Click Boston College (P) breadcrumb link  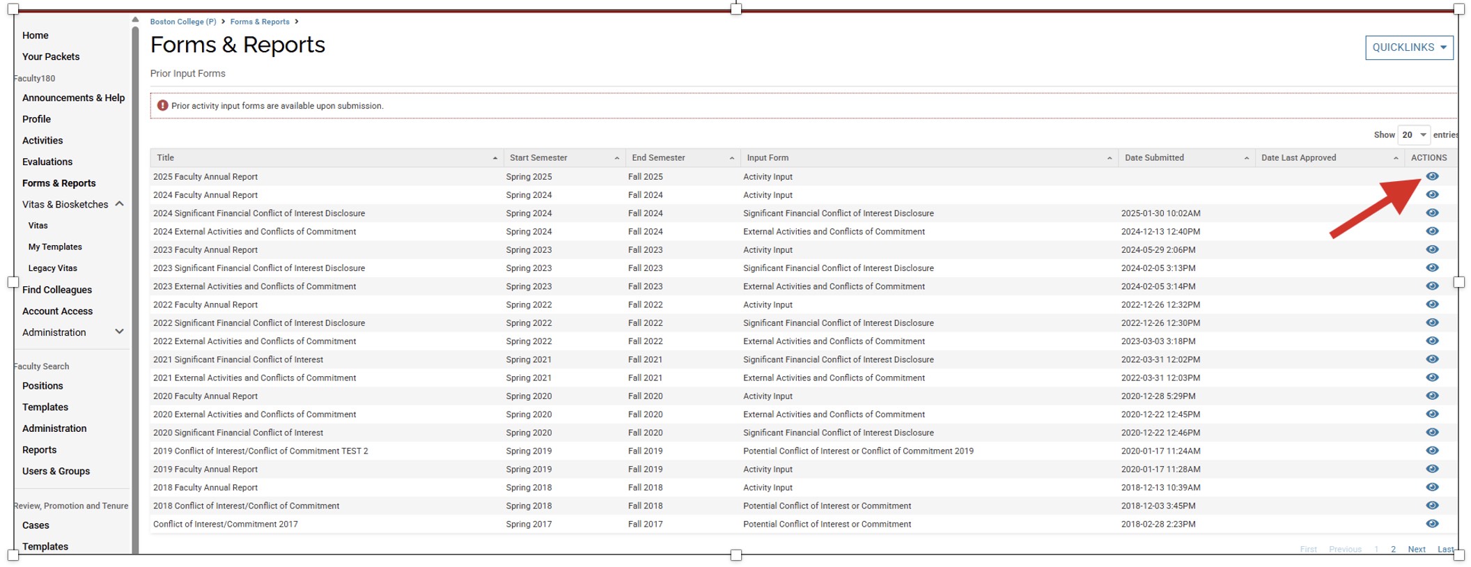point(183,22)
